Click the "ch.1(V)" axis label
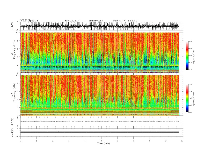 pyautogui.click(x=12, y=26)
